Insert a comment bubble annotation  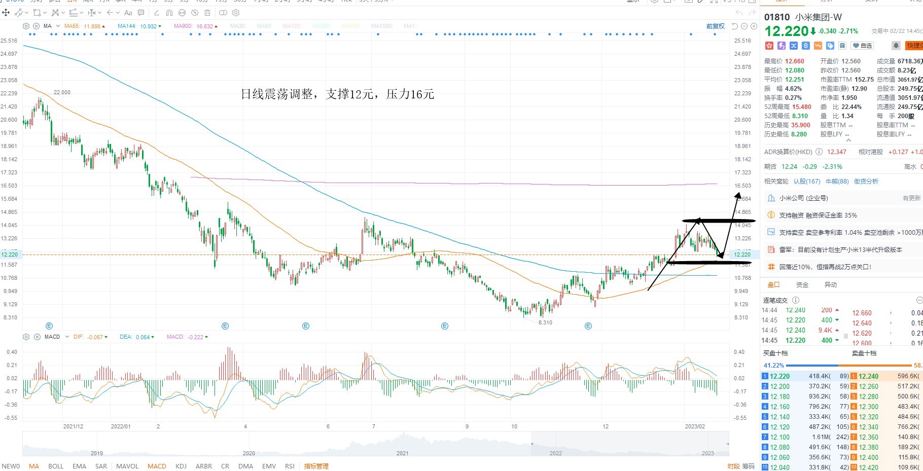pyautogui.click(x=140, y=13)
